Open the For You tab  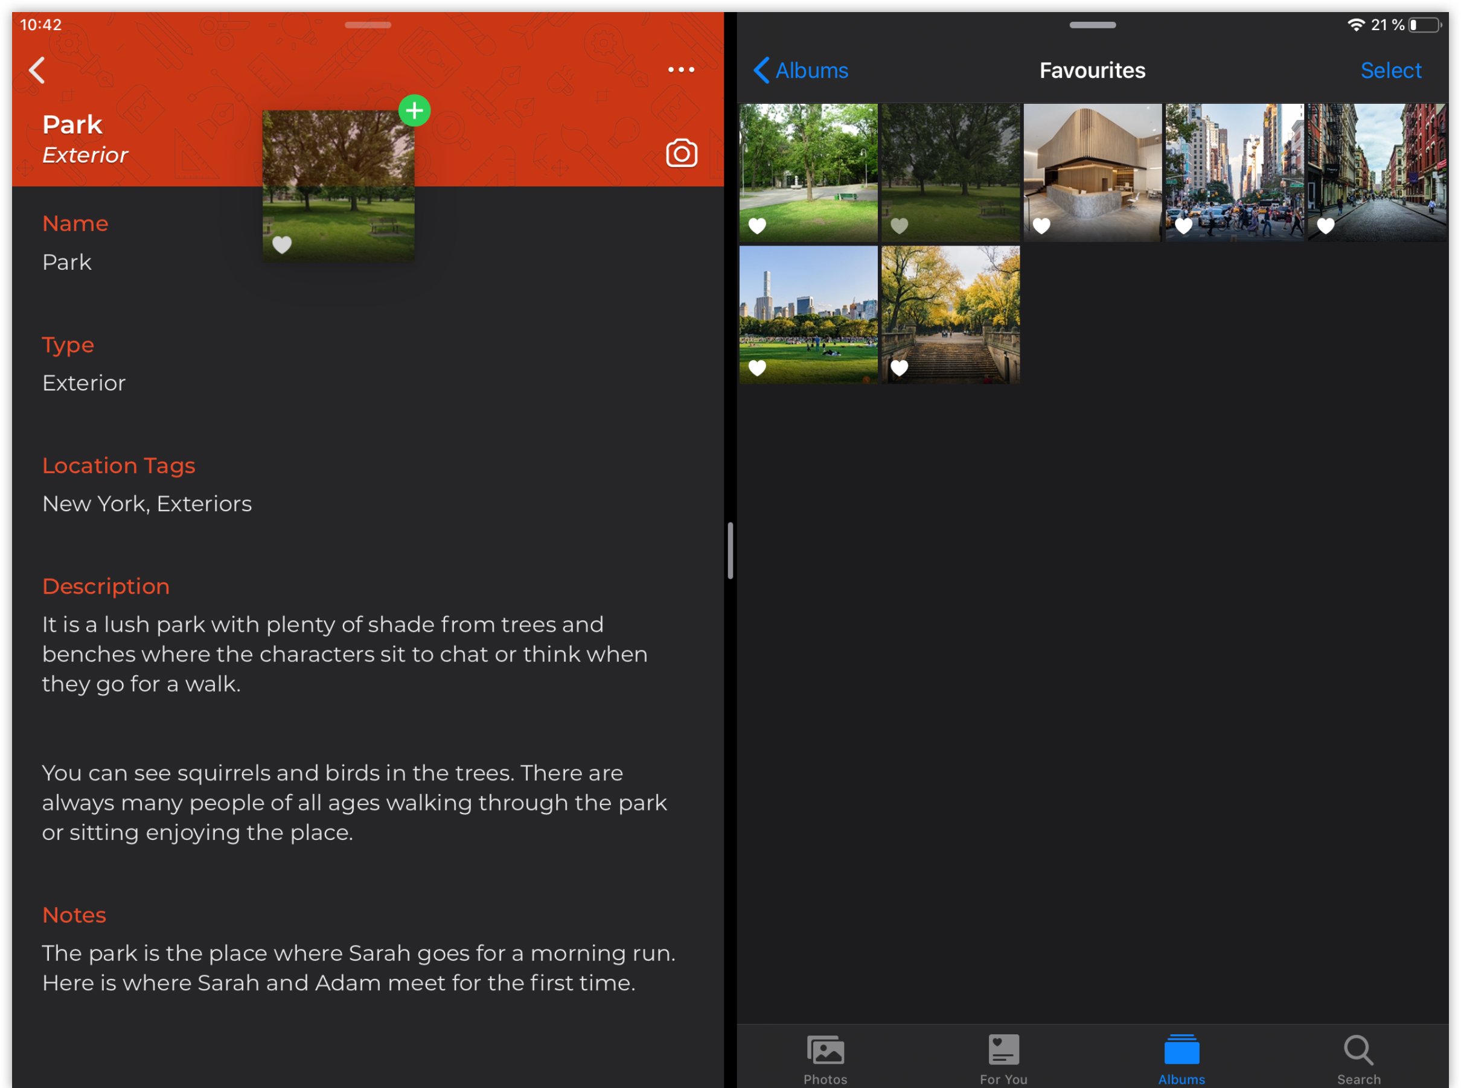click(1003, 1059)
